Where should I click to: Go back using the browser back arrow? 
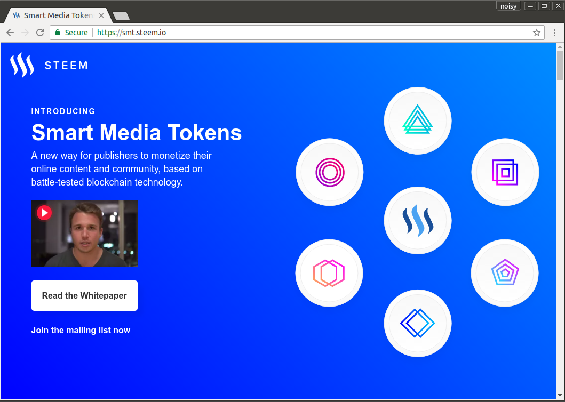click(10, 33)
